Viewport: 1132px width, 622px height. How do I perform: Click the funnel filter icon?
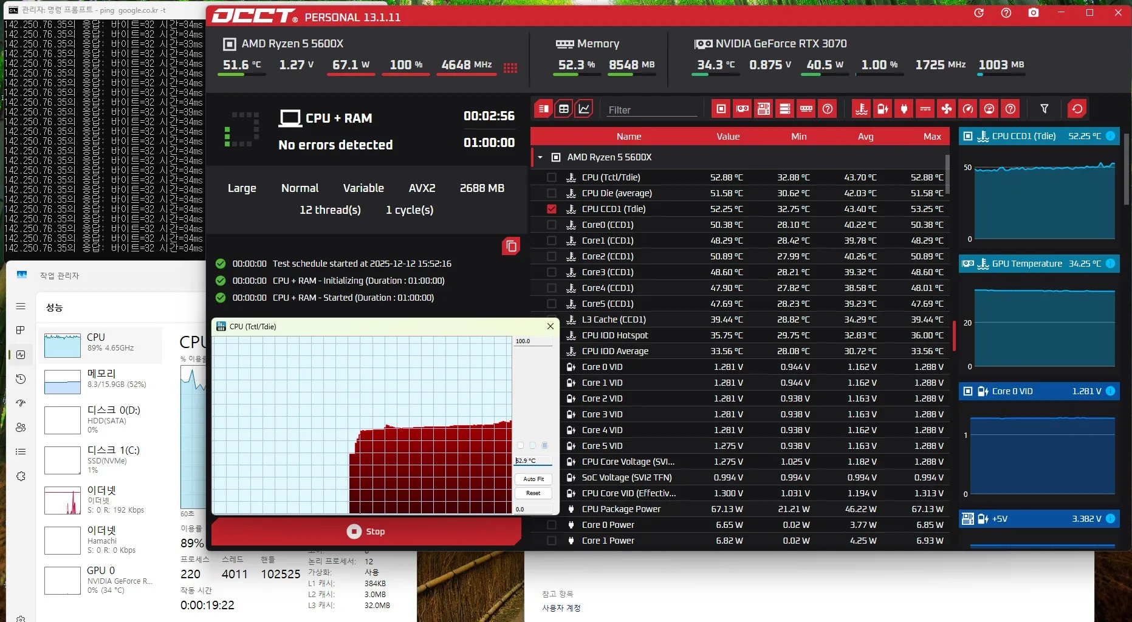point(1045,109)
